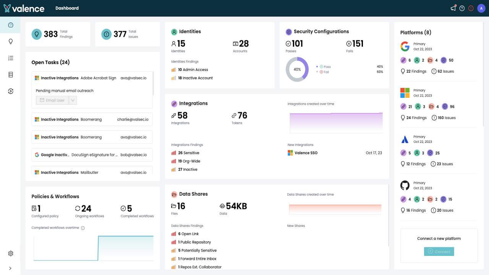This screenshot has width=489, height=275.
Task: Open the workflows play-cycle icon in sidebar
Action: point(11,91)
